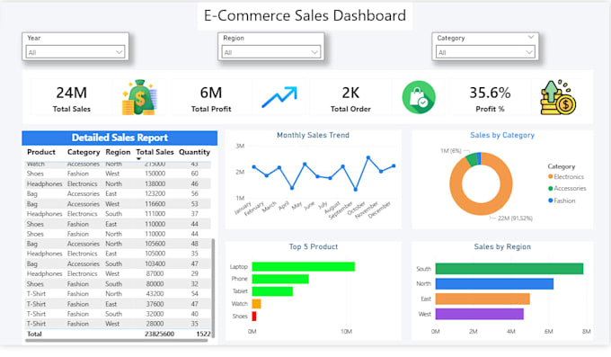Open the Category slicer dropdown
The width and height of the screenshot is (611, 357).
click(x=485, y=52)
